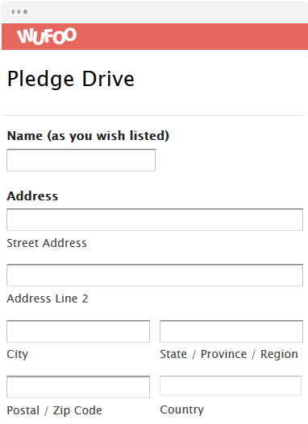The height and width of the screenshot is (424, 308).
Task: Click the bold Address section label
Action: pyautogui.click(x=32, y=196)
